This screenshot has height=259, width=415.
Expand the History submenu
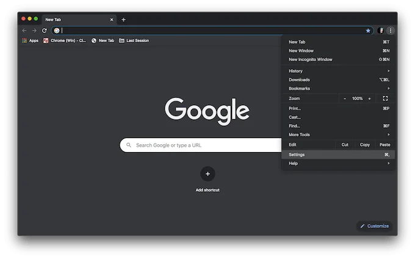pyautogui.click(x=338, y=71)
